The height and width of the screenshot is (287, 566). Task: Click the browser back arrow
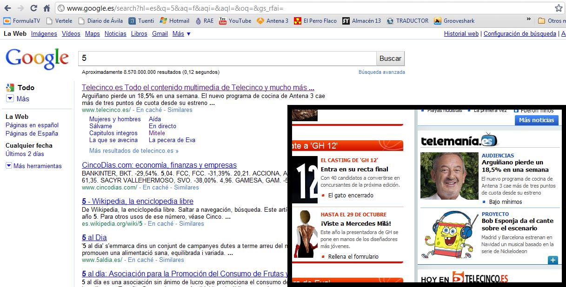point(8,8)
